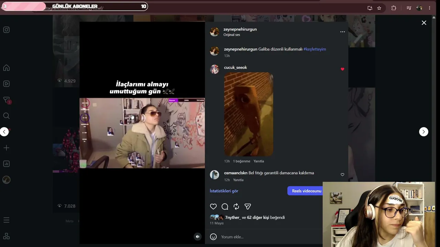Go to the previous reel with left arrow
Image resolution: width=440 pixels, height=247 pixels.
4,132
